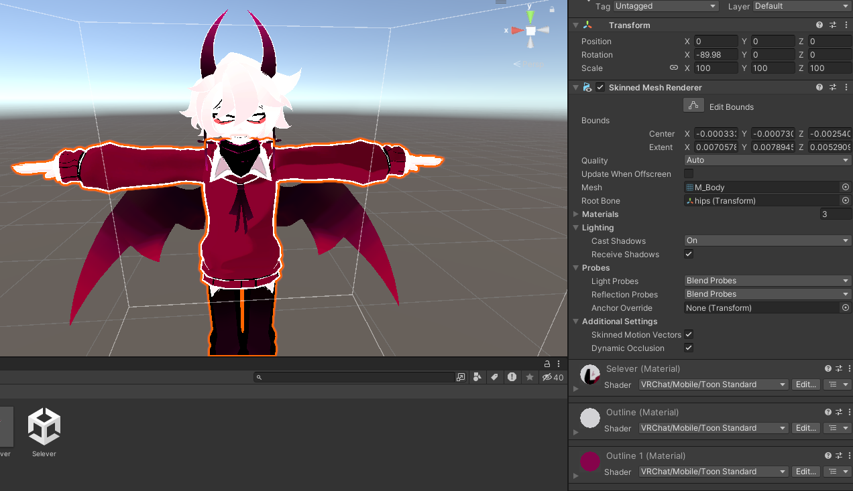The image size is (853, 491).
Task: Collapse the Lighting section
Action: pyautogui.click(x=576, y=228)
